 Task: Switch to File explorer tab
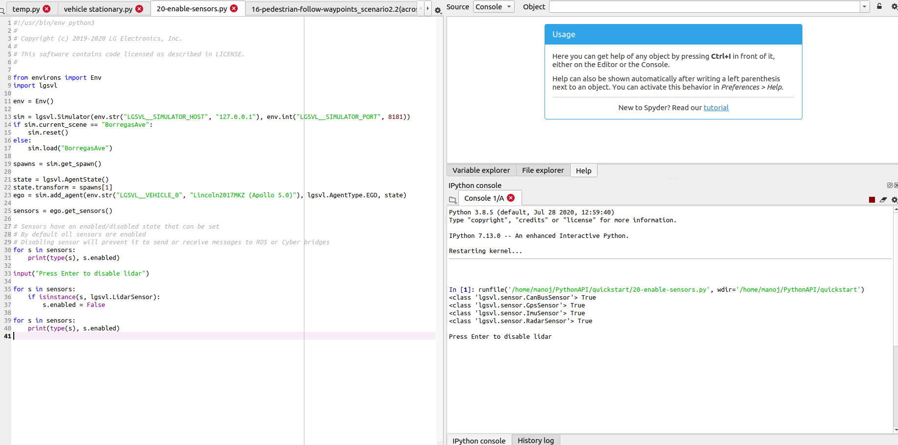click(543, 170)
